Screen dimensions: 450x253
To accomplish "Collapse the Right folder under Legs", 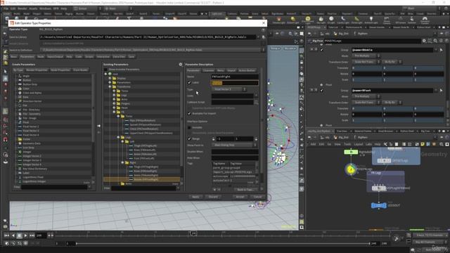I will (122, 162).
